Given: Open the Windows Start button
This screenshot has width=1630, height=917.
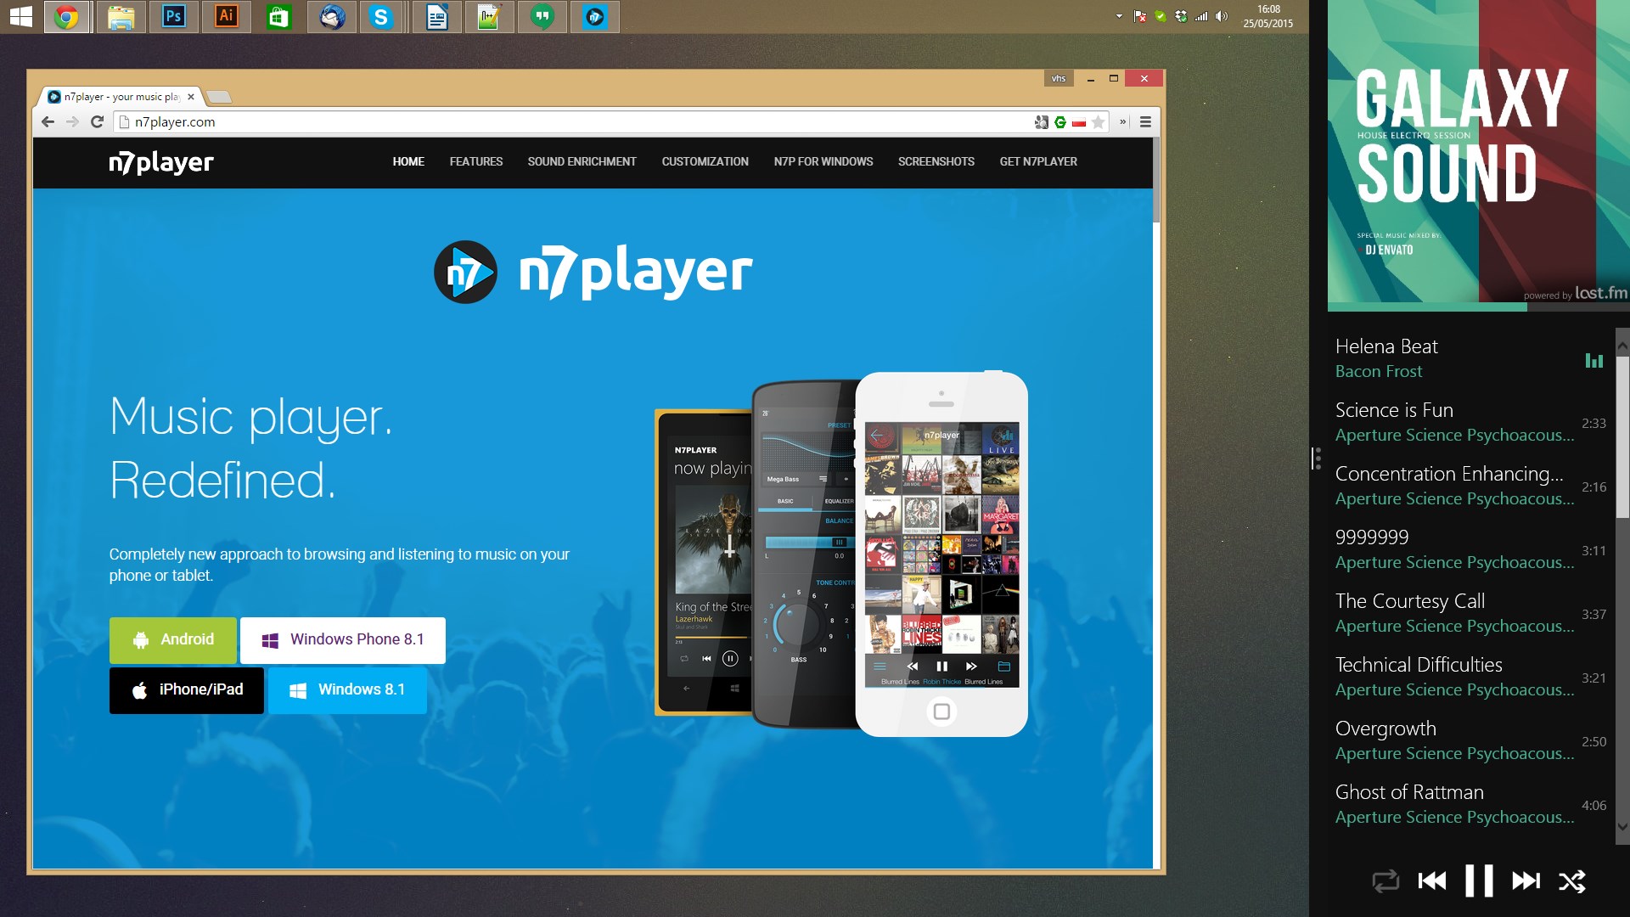Looking at the screenshot, I should pyautogui.click(x=21, y=16).
